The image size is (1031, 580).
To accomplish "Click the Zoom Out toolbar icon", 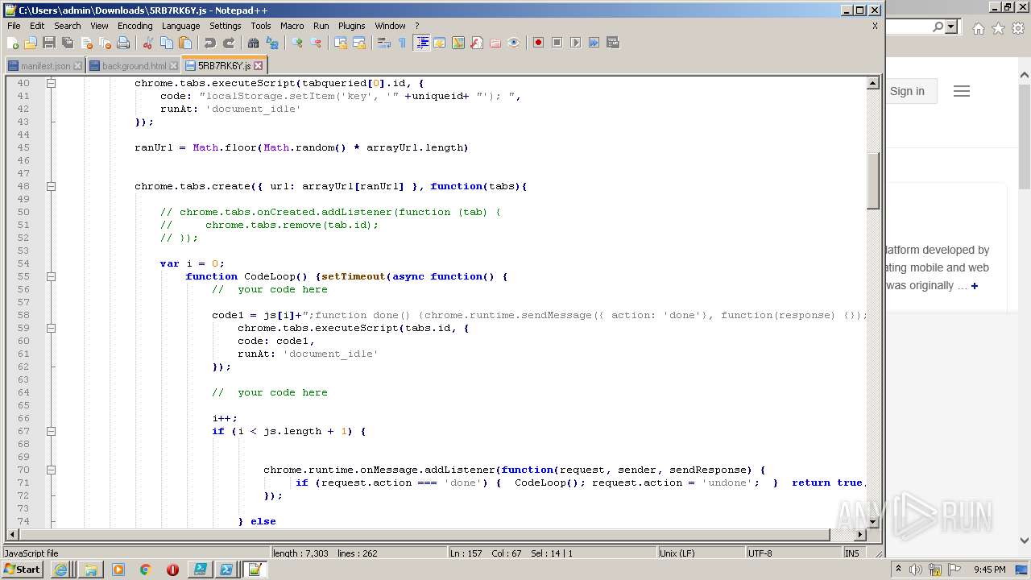I will pos(316,43).
